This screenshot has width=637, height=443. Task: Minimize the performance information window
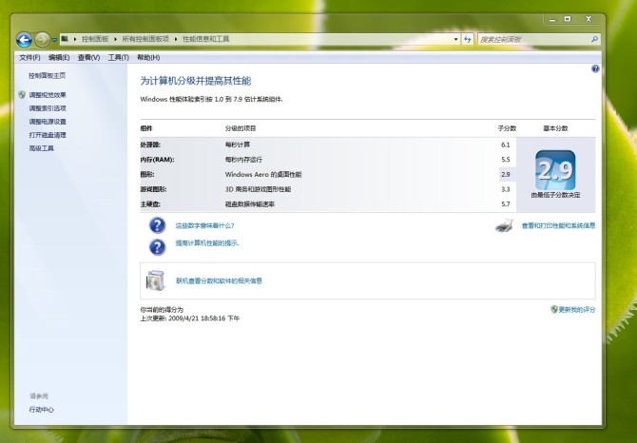point(552,19)
